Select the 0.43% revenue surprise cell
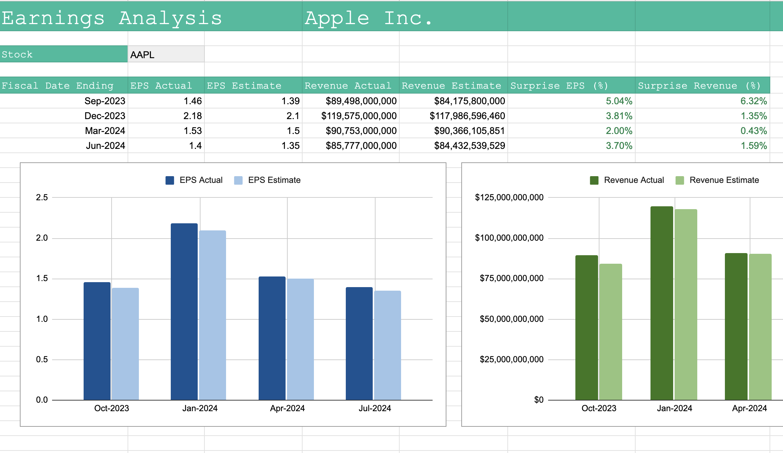The width and height of the screenshot is (783, 453). click(x=703, y=131)
